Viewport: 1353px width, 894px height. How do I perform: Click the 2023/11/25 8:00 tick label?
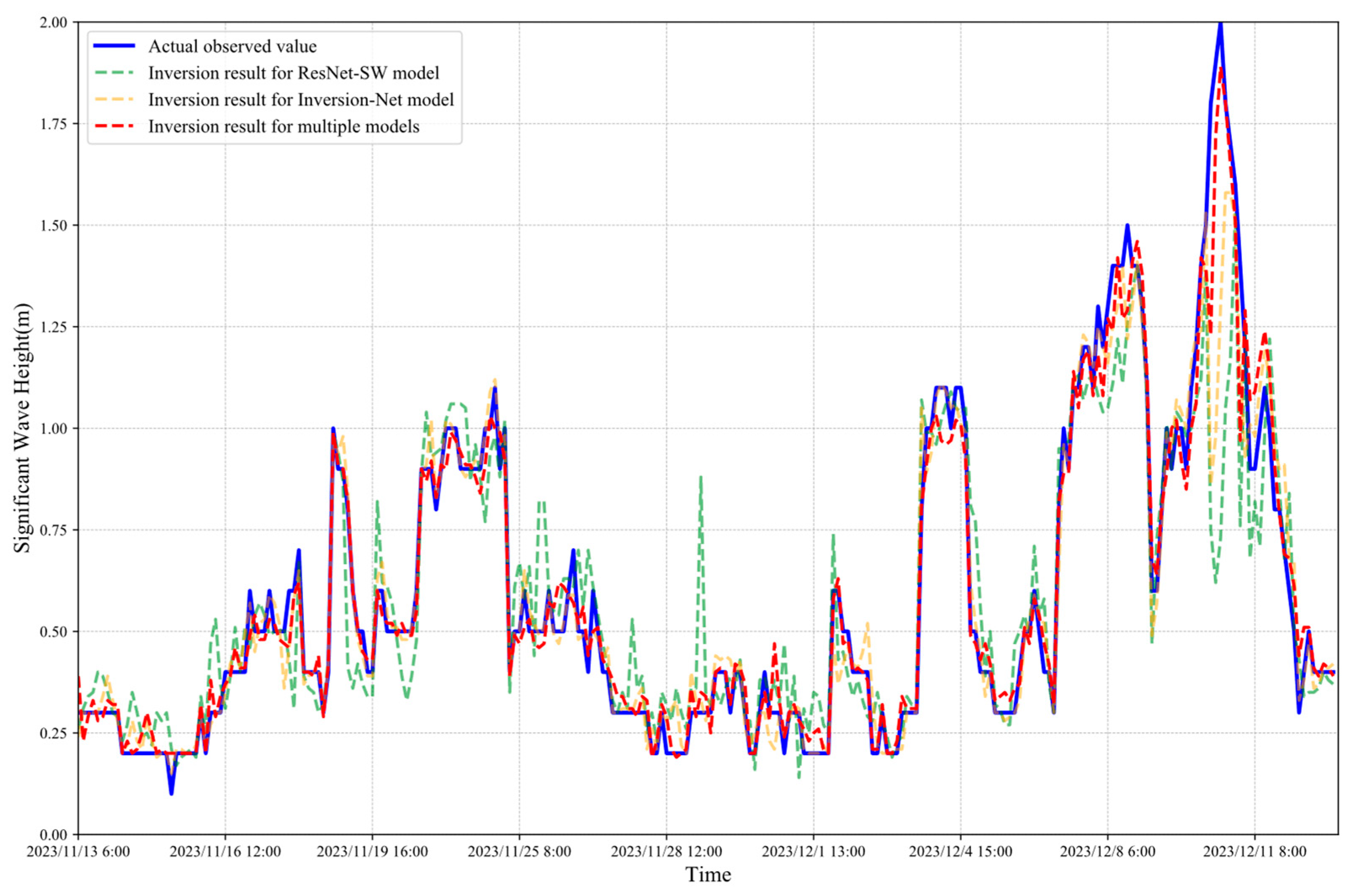[x=519, y=852]
